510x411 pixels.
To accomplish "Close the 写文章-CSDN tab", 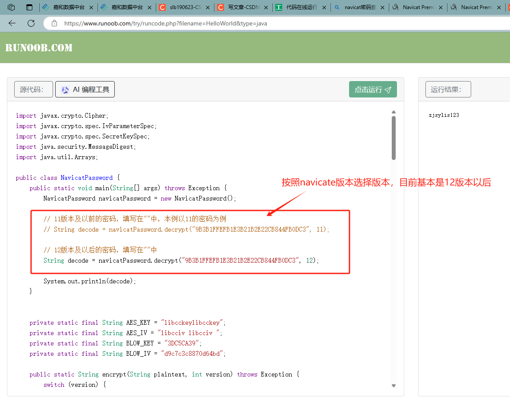I will 266,7.
